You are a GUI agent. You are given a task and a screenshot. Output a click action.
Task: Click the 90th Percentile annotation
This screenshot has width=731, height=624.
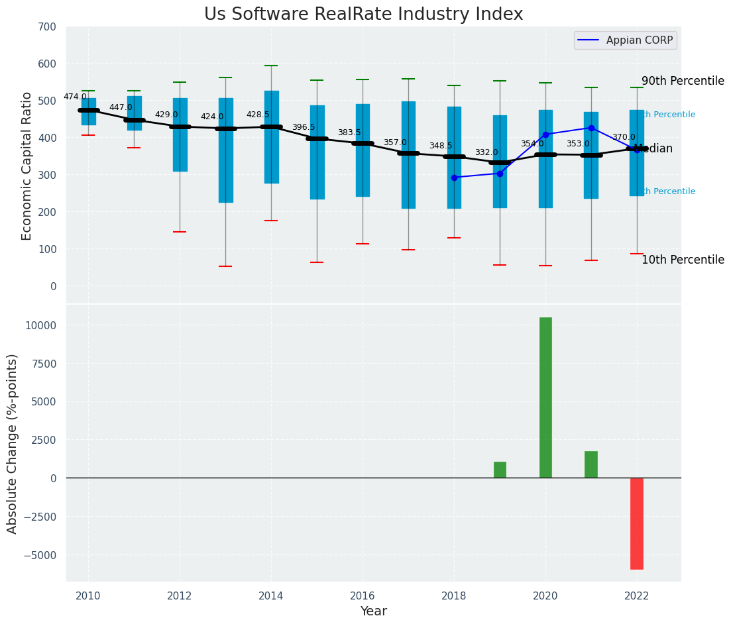pyautogui.click(x=683, y=81)
